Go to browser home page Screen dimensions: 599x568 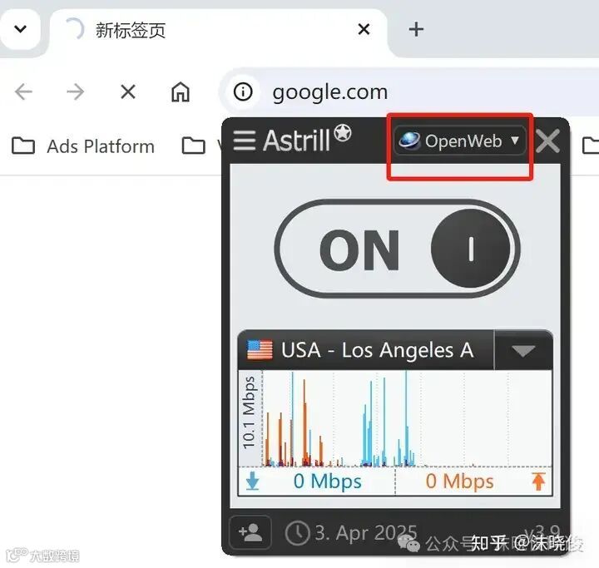point(180,91)
